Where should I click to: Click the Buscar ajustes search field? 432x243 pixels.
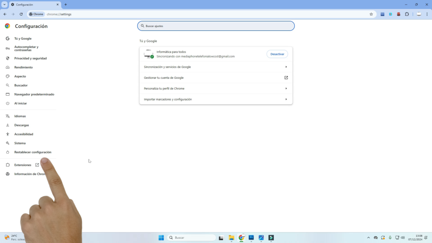(x=216, y=26)
